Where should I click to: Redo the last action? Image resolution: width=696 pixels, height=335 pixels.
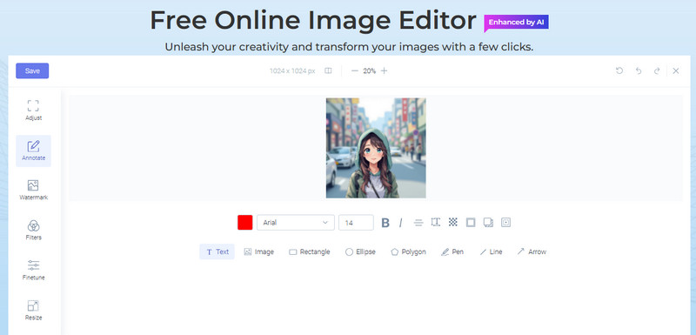point(657,71)
